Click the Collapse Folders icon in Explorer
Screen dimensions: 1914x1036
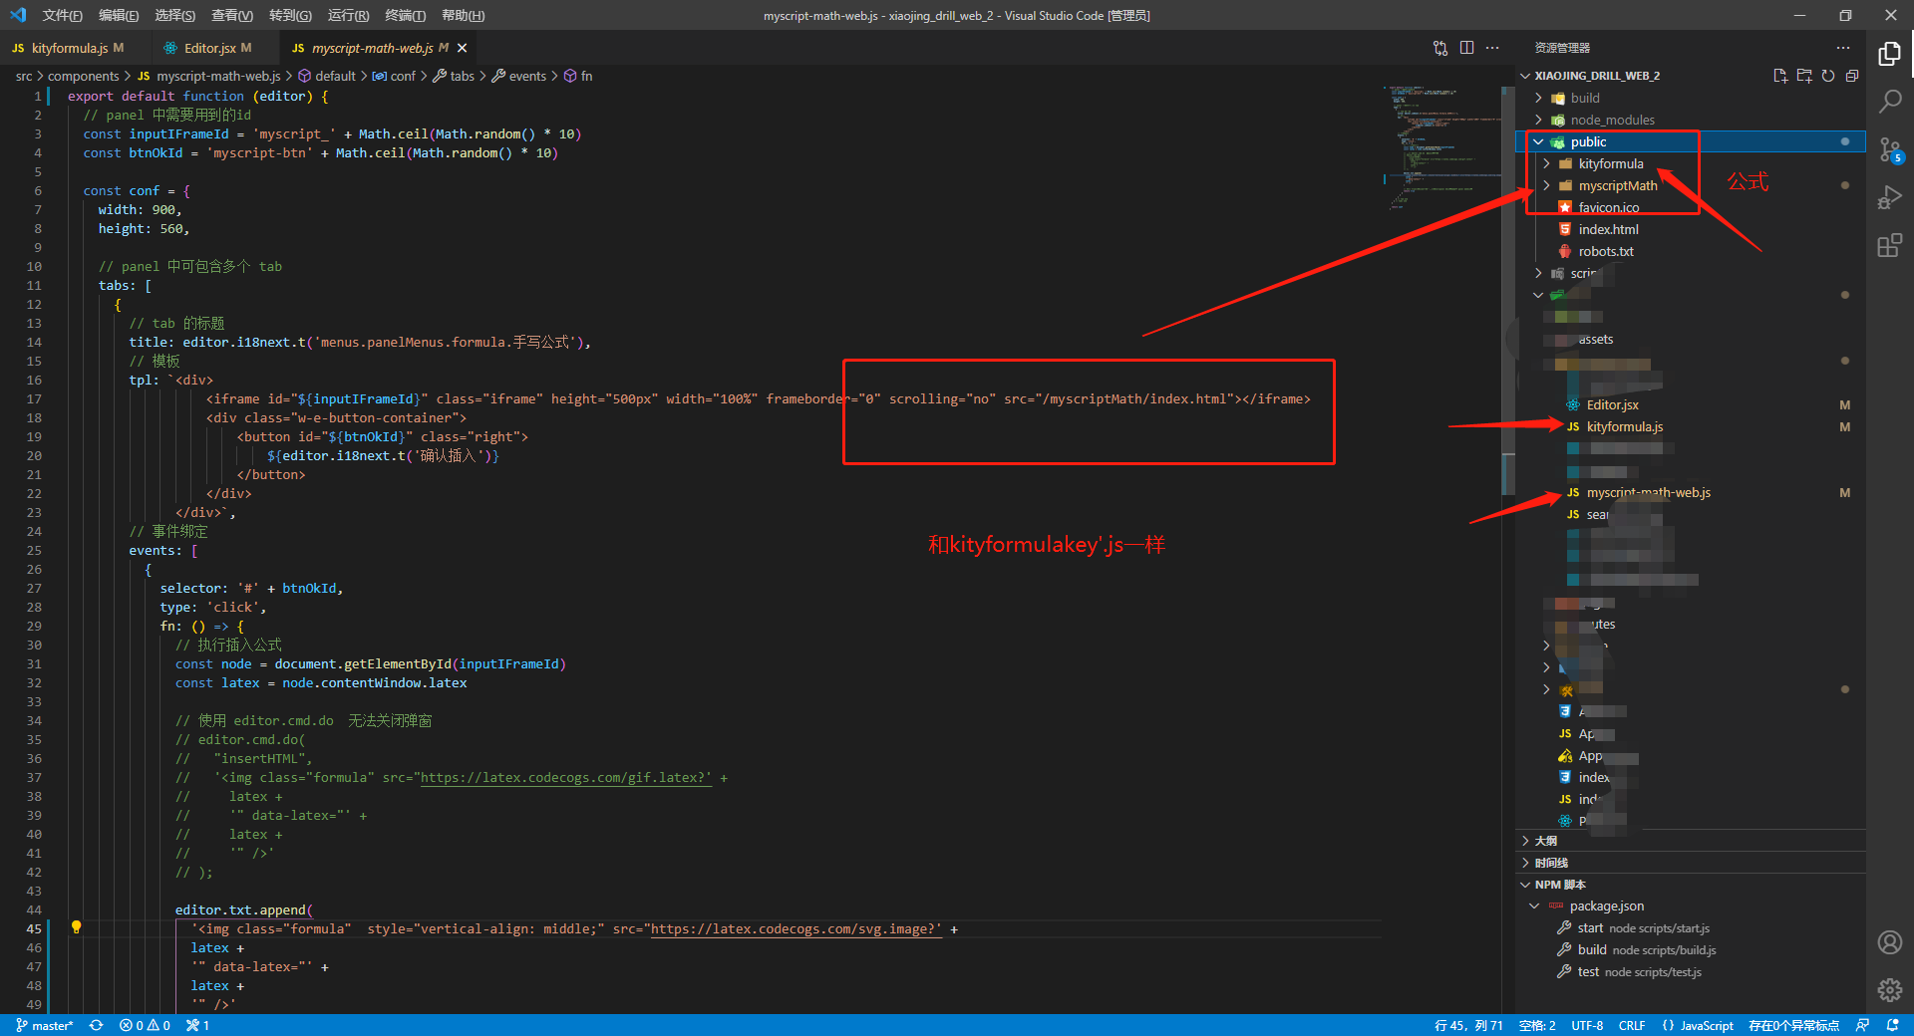(x=1853, y=76)
